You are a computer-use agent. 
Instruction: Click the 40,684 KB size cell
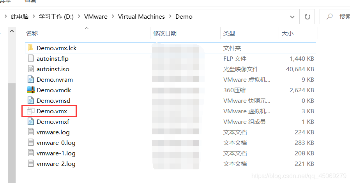click(300, 69)
